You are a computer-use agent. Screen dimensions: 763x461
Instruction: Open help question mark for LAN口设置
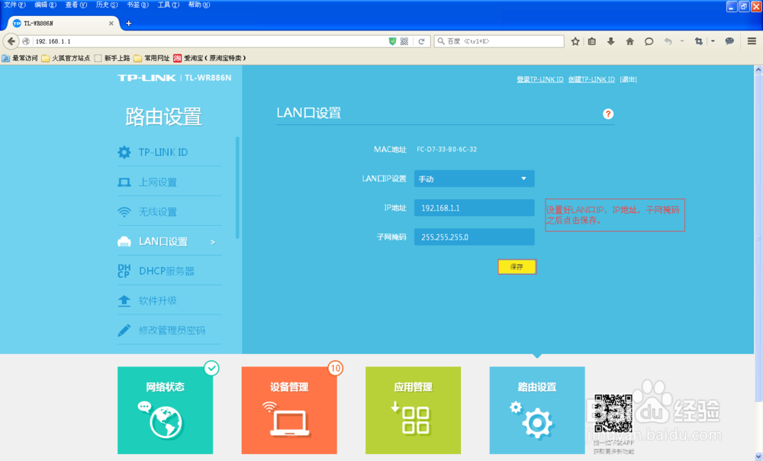(x=608, y=114)
